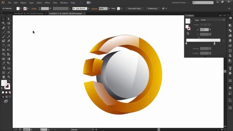The height and width of the screenshot is (131, 233).
Task: Click the Opacity link in control bar
Action: click(x=94, y=9)
